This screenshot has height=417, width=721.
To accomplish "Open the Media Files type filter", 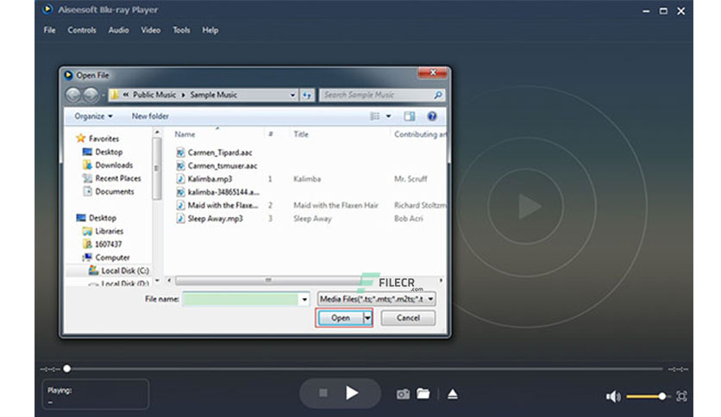I will click(377, 299).
